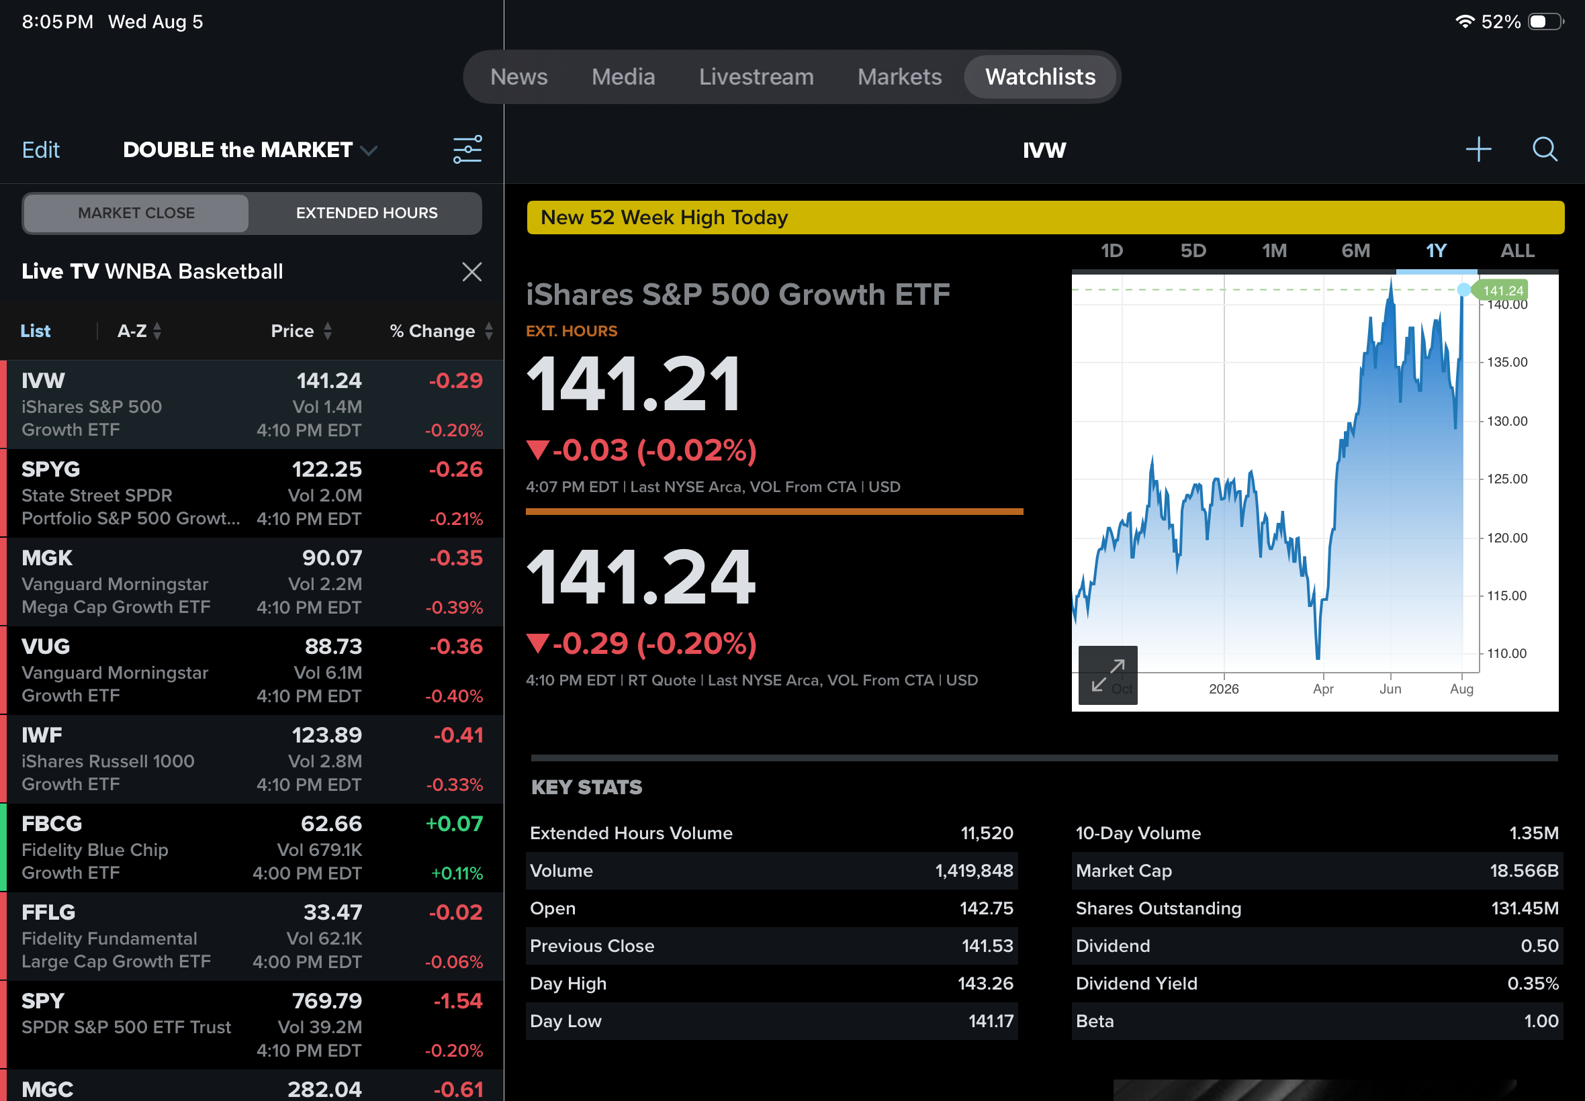The width and height of the screenshot is (1585, 1101).
Task: Tap Edit watchlist link
Action: [x=41, y=150]
